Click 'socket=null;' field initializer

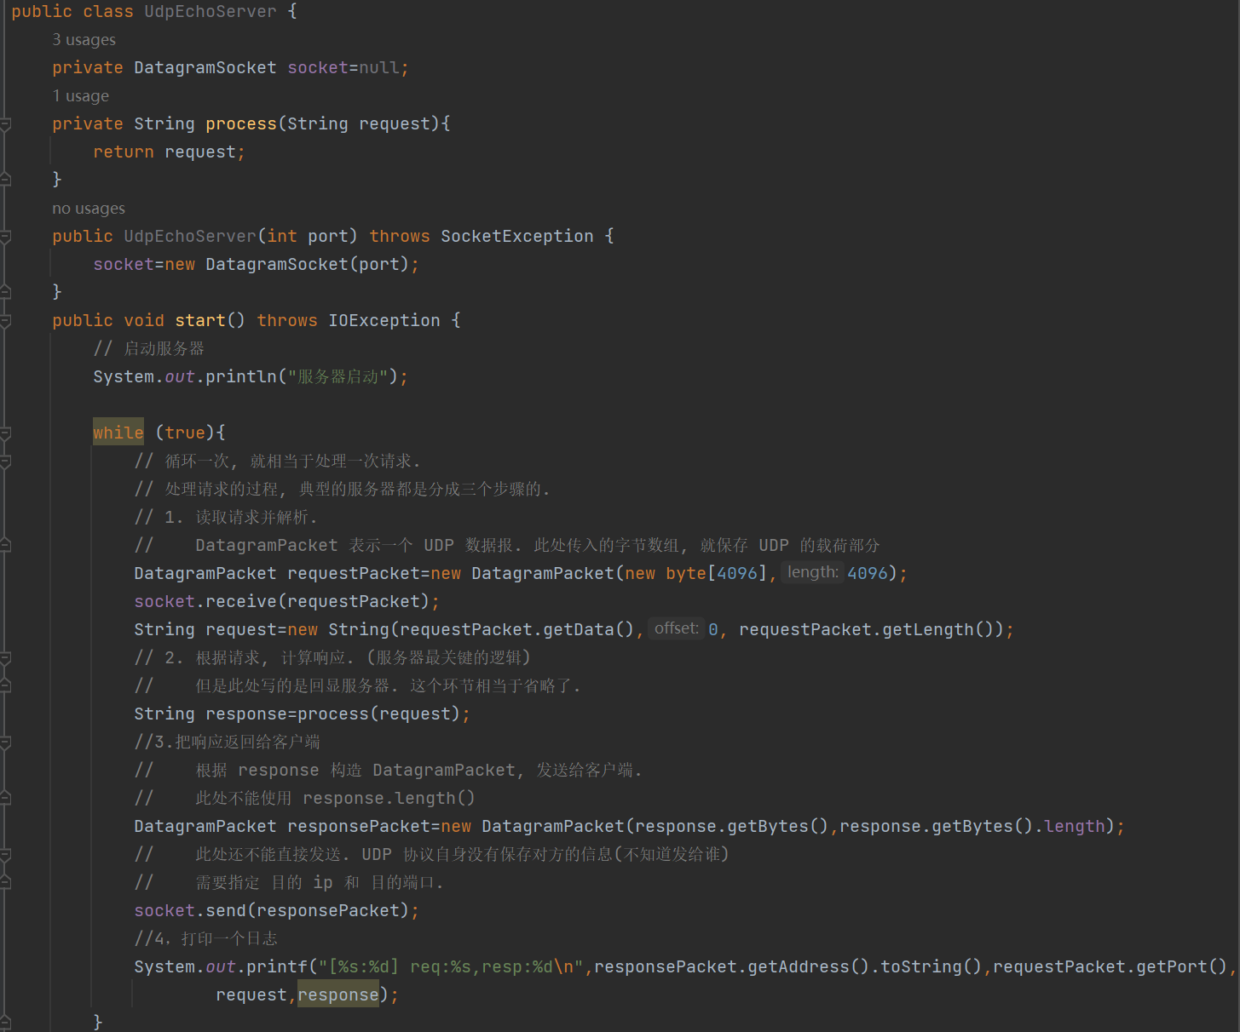coord(348,68)
